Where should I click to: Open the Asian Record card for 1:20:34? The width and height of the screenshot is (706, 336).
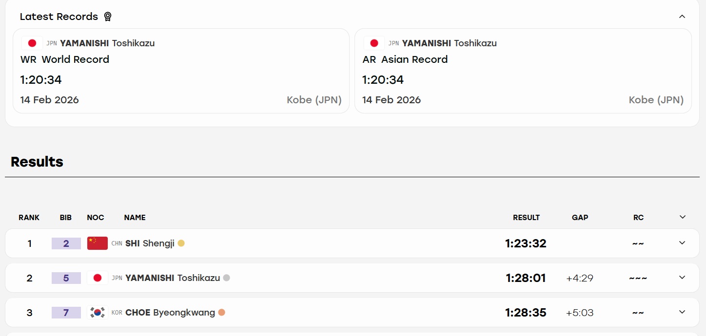(523, 71)
